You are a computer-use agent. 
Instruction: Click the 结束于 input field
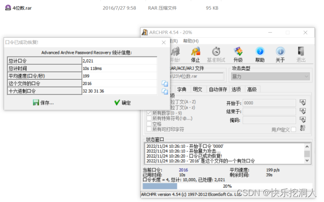click(269, 111)
